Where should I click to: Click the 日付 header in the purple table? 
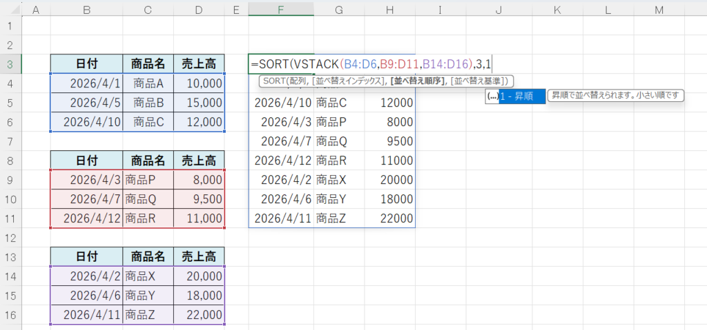pyautogui.click(x=86, y=257)
